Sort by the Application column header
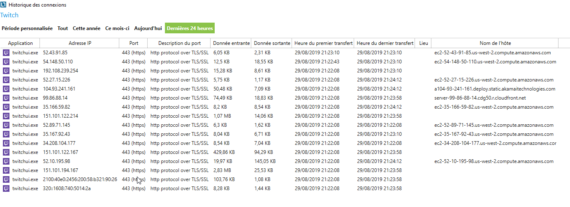This screenshot has width=570, height=207. [20, 43]
